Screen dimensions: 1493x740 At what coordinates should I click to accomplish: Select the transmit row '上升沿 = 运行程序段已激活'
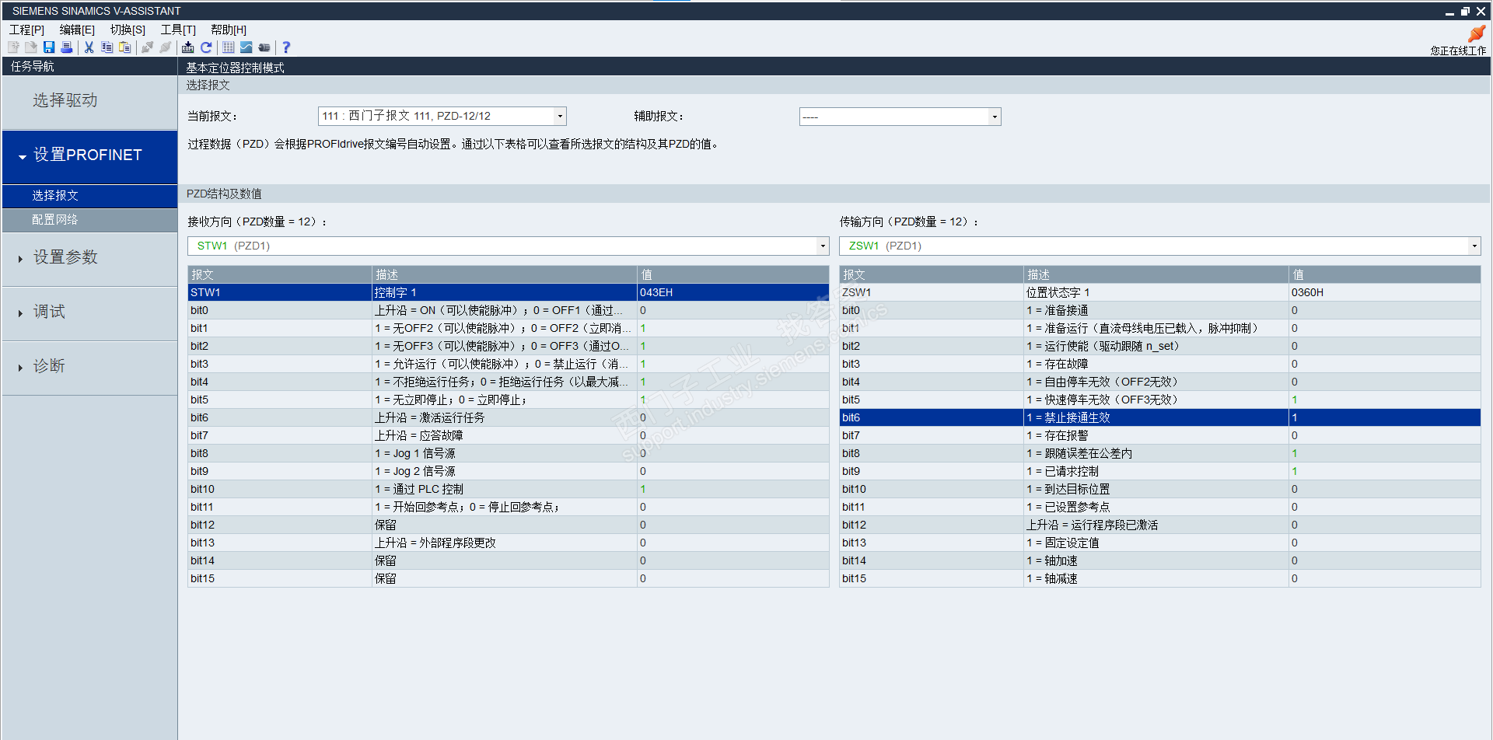1159,525
